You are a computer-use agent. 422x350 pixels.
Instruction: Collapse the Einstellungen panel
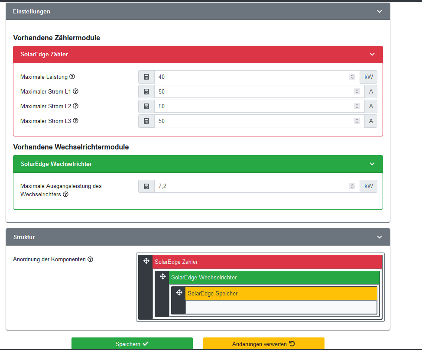click(380, 12)
